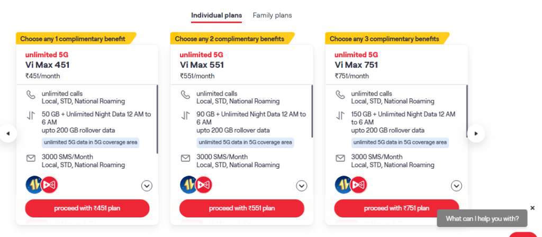Expand Vi Max 451 plan details
Image resolution: width=542 pixels, height=237 pixels.
pos(147,186)
